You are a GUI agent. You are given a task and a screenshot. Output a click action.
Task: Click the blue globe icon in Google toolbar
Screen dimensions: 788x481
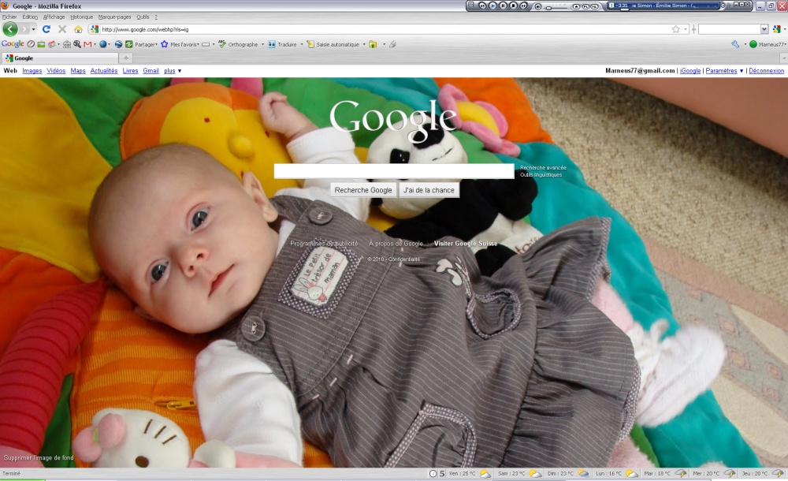[x=103, y=44]
